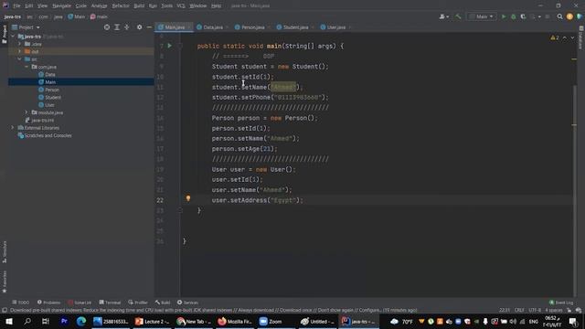585x329 pixels.
Task: Switch to Person.java editor tab
Action: click(252, 27)
